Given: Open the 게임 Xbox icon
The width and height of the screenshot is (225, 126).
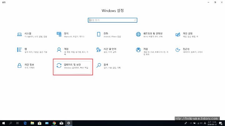Looking at the screenshot, I should coord(138,50).
